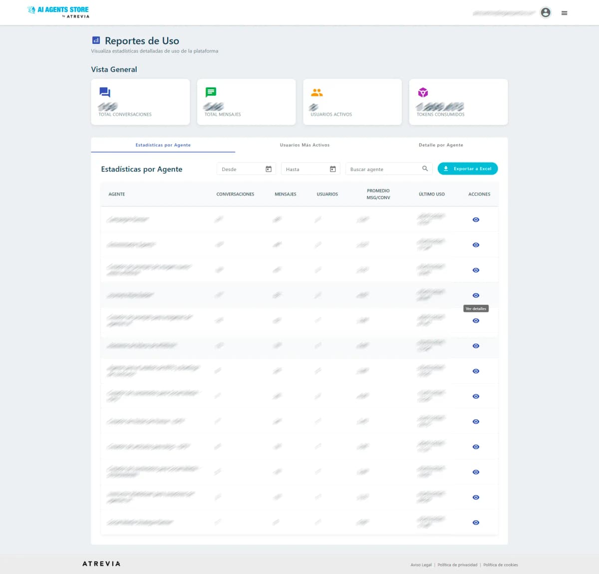Open the Hasta date picker calendar icon
599x574 pixels.
pos(333,169)
